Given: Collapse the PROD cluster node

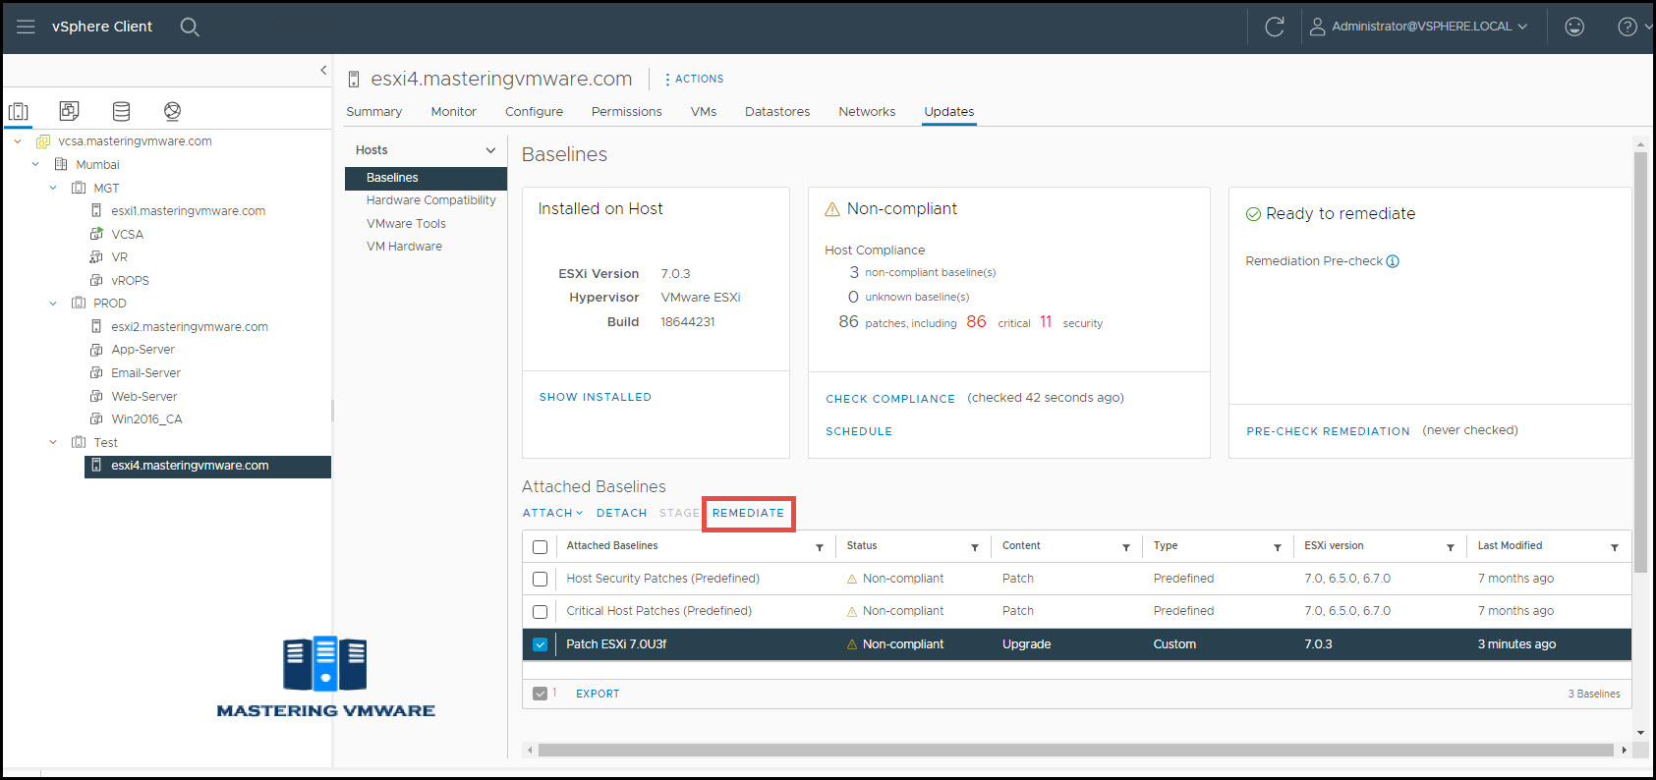Looking at the screenshot, I should coord(53,304).
